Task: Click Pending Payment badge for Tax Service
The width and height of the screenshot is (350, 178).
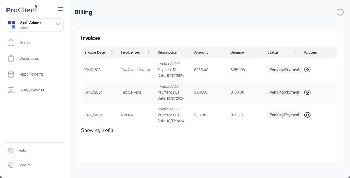Action: tap(284, 92)
